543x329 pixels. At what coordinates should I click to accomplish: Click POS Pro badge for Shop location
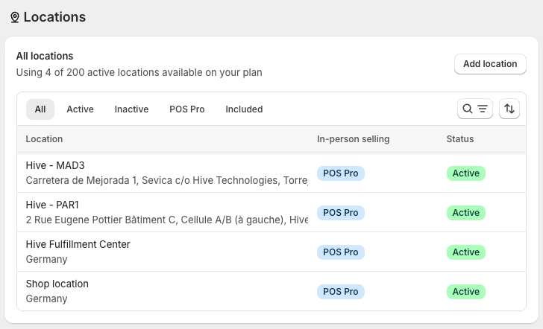coord(341,292)
